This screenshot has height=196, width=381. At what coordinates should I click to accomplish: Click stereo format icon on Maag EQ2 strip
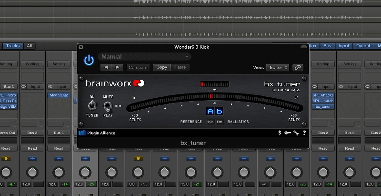point(50,87)
